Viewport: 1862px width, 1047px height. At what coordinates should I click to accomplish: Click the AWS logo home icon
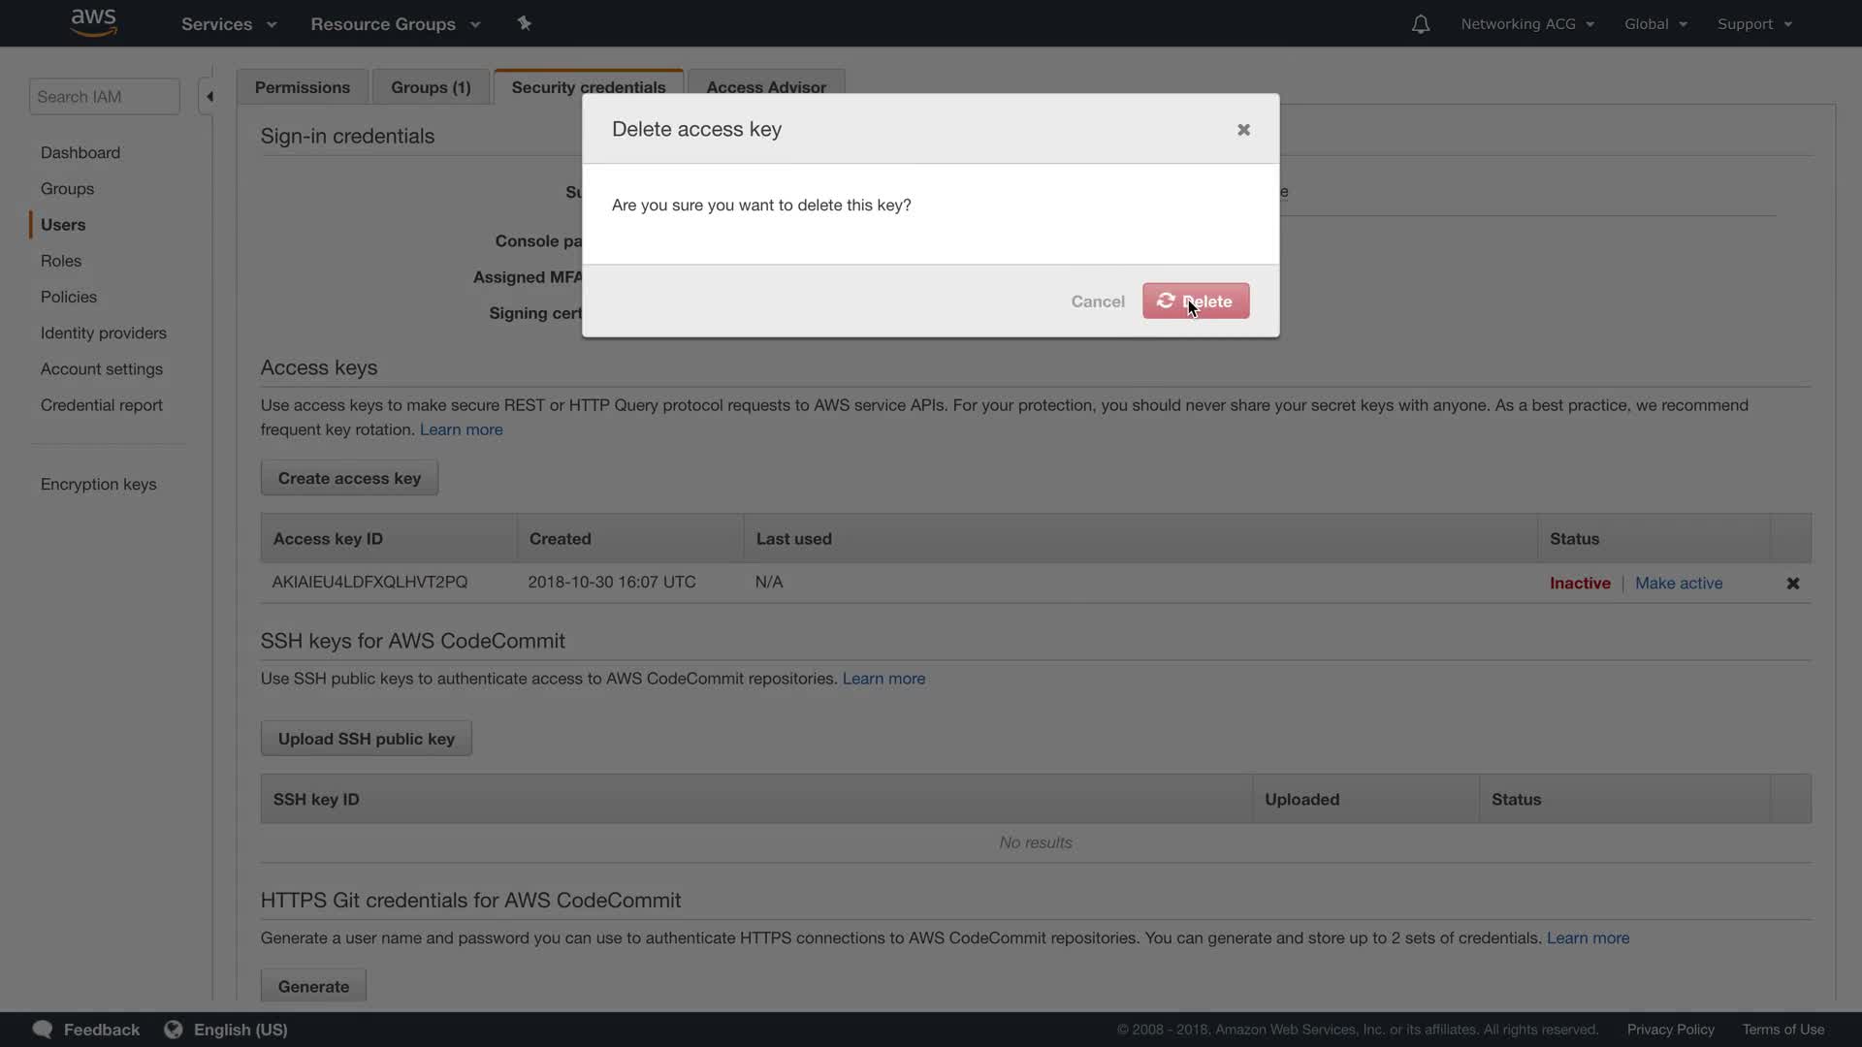pos(94,22)
